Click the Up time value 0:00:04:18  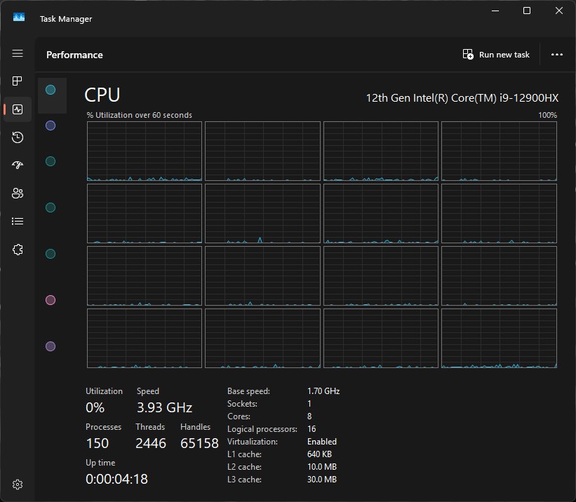coord(117,479)
